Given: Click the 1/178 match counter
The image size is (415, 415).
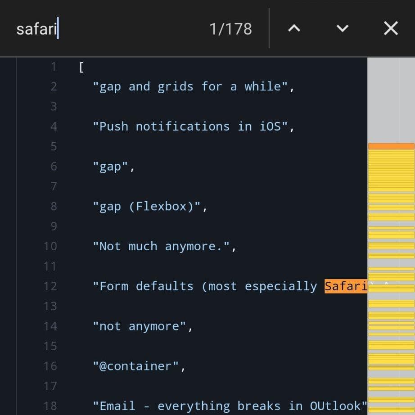Looking at the screenshot, I should (231, 28).
